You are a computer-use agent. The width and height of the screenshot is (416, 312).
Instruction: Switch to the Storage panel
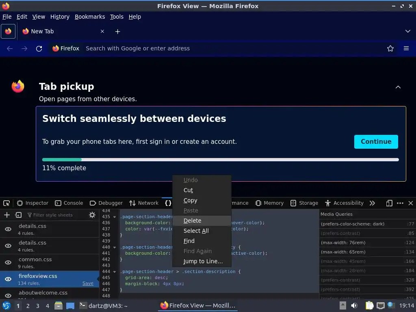[x=304, y=203]
